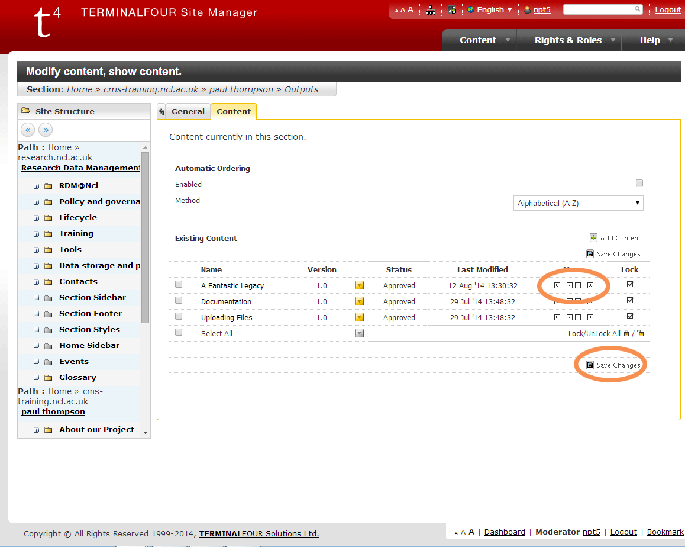Image resolution: width=685 pixels, height=547 pixels.
Task: Click the site structure sitemap icon in header
Action: pyautogui.click(x=431, y=9)
